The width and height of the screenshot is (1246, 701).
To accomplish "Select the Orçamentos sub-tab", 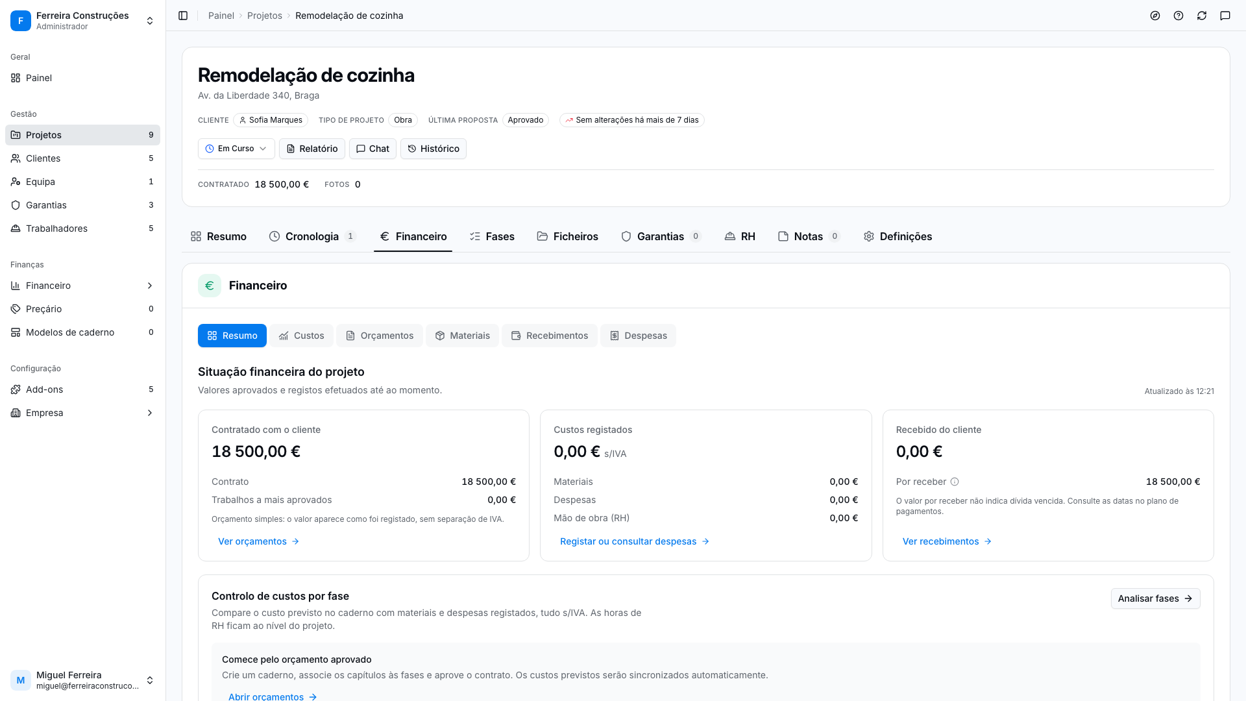I will 380,336.
